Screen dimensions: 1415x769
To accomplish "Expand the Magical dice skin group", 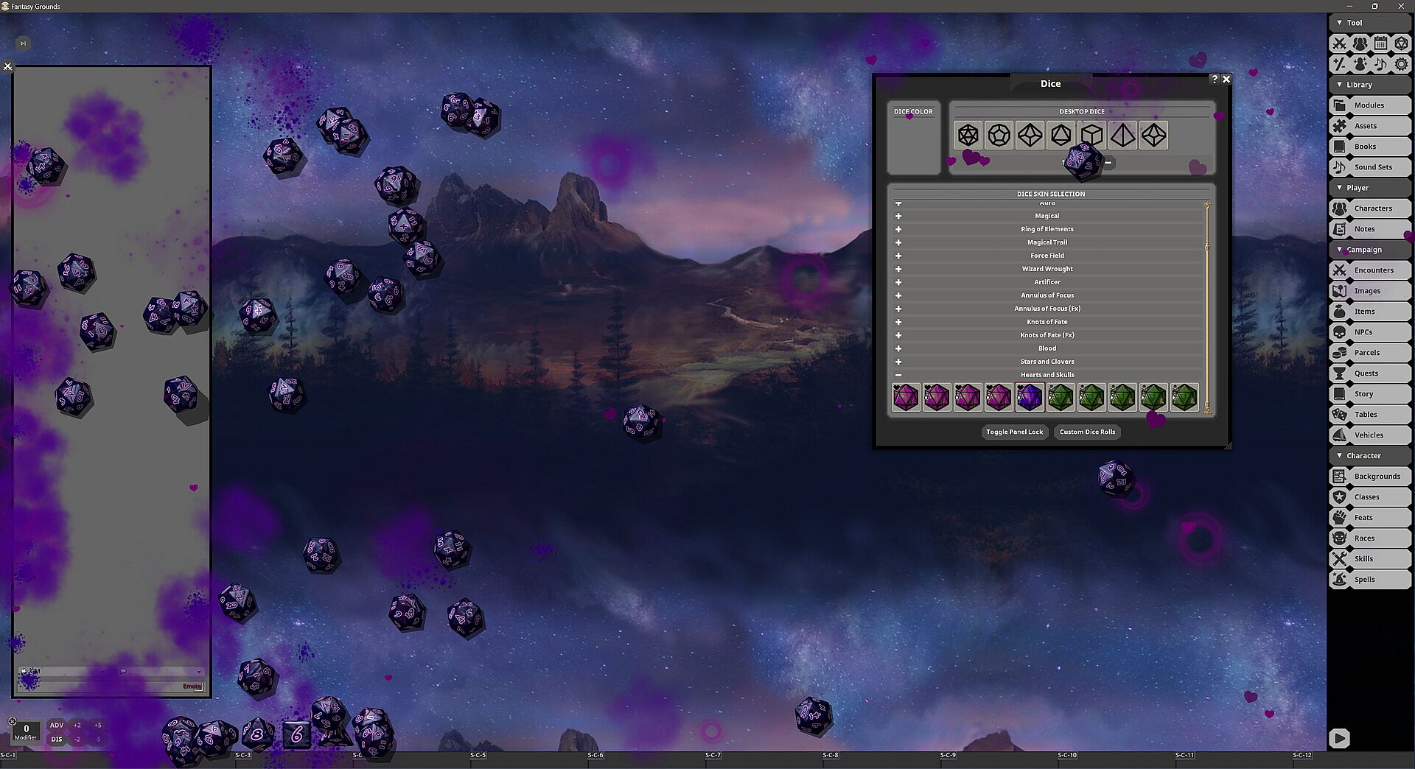I will [x=898, y=216].
